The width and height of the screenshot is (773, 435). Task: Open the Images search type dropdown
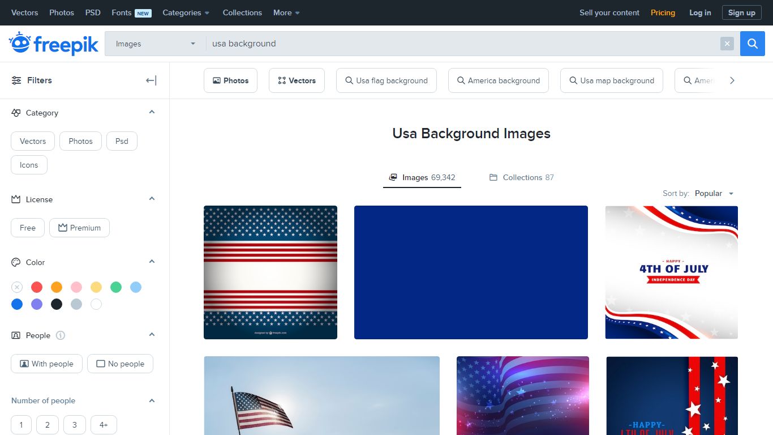click(155, 44)
